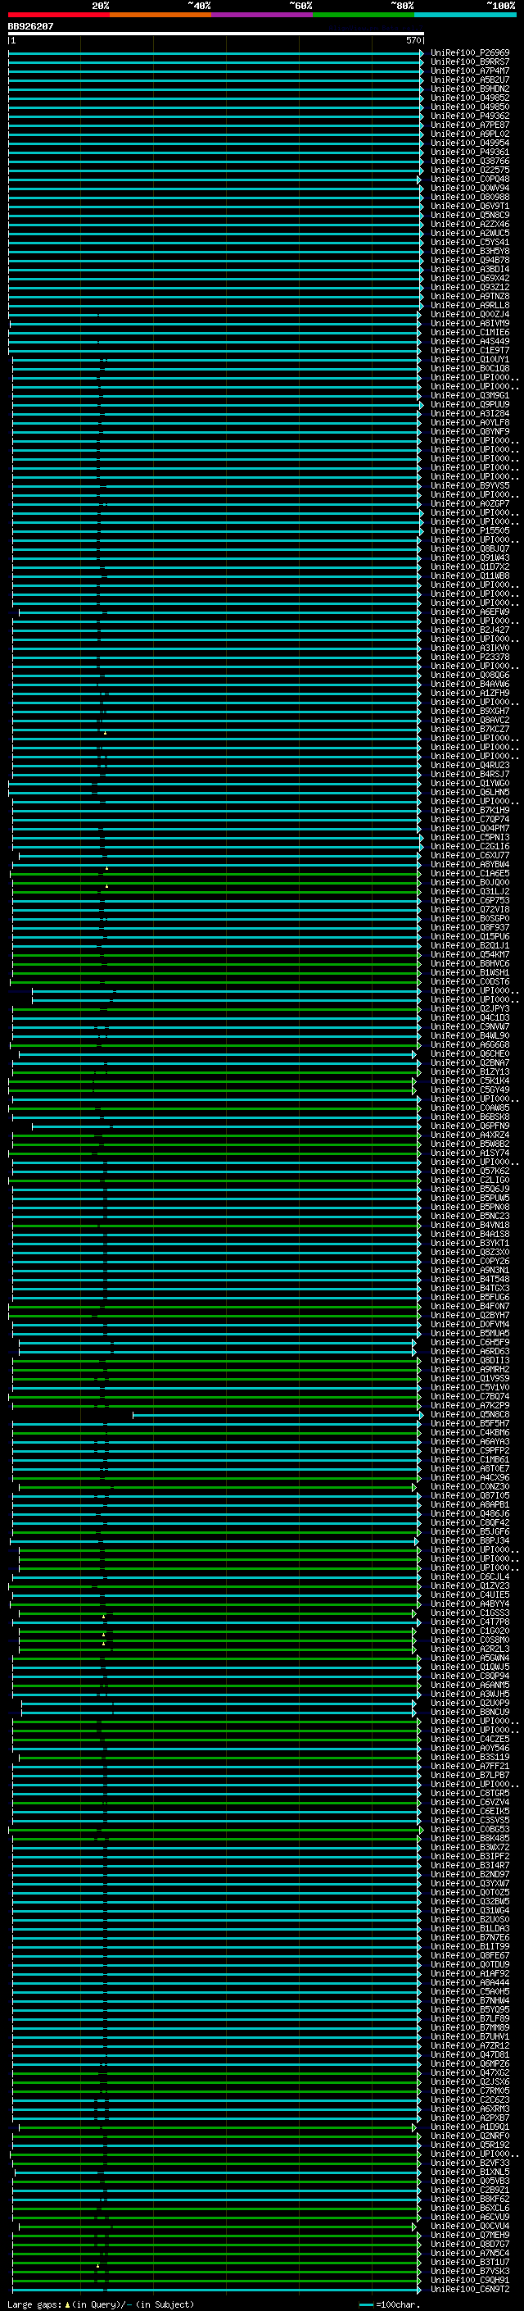This screenshot has width=524, height=2311.
Task: Select the UniRef100_Q8YNF9 hit label
Action: 470,431
